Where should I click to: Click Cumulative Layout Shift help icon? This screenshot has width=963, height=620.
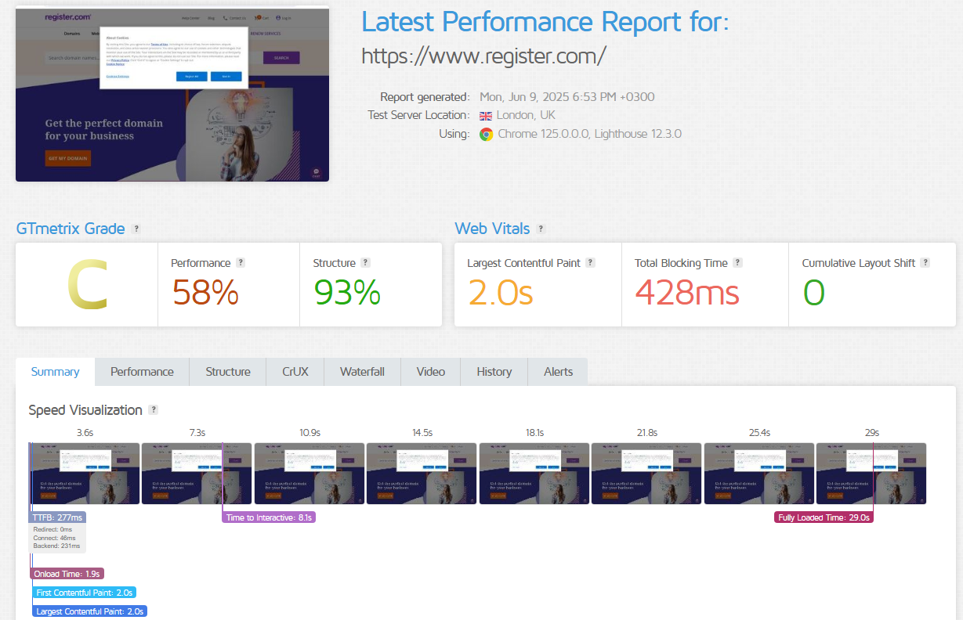[x=925, y=263]
